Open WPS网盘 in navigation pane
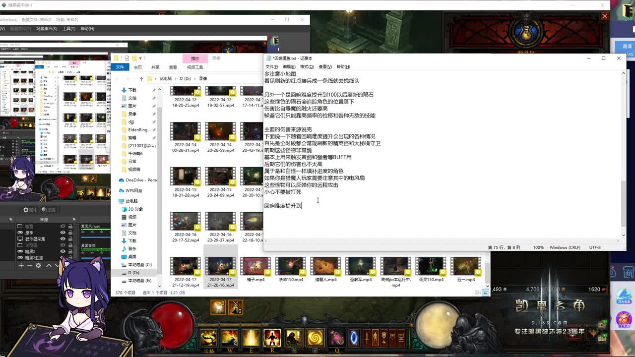Image resolution: width=635 pixels, height=357 pixels. 130,190
